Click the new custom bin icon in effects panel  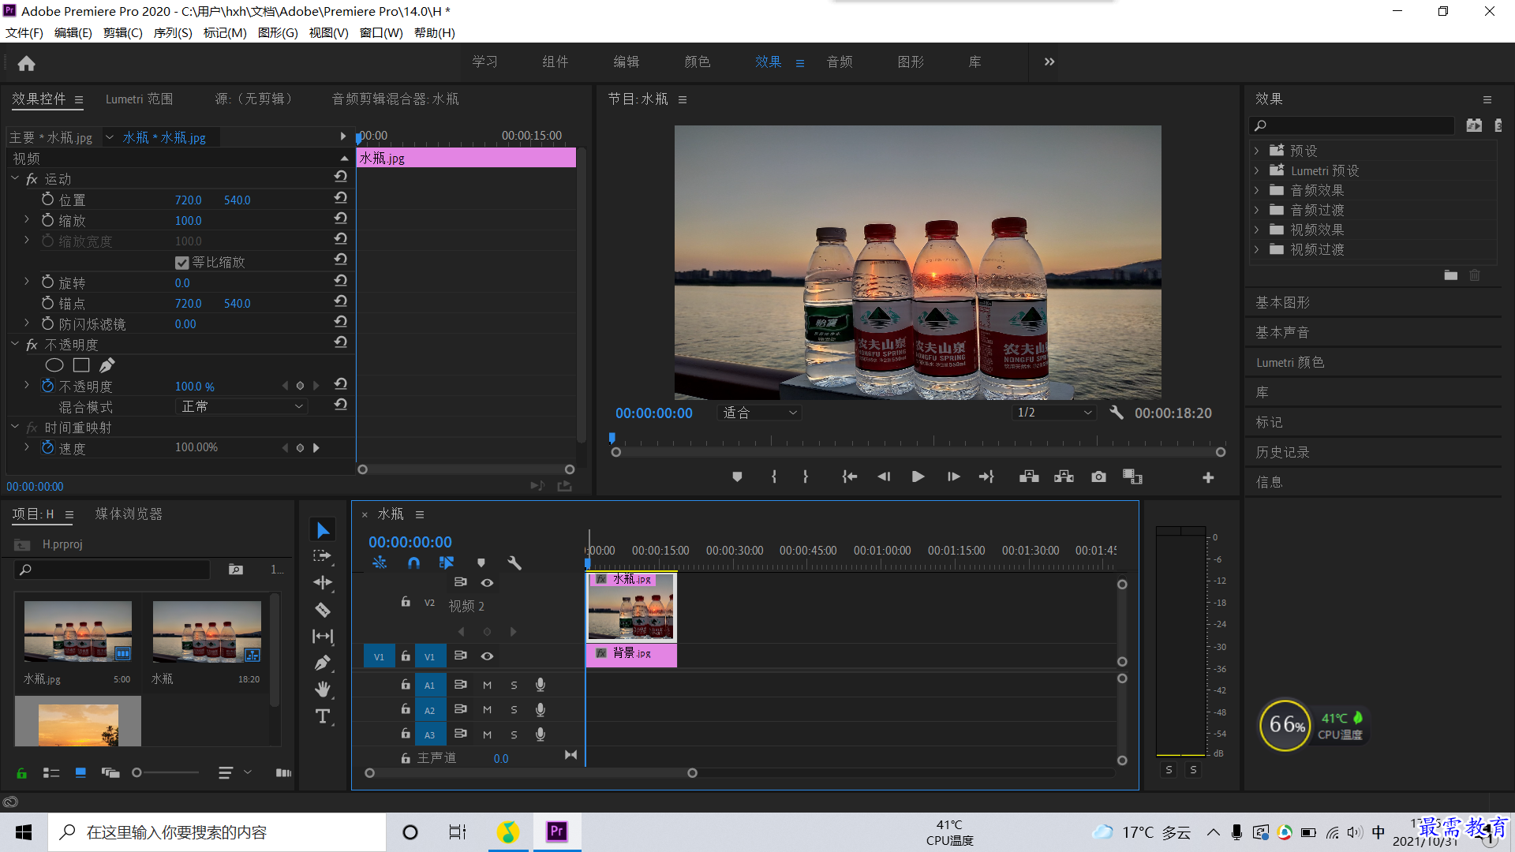pos(1450,275)
